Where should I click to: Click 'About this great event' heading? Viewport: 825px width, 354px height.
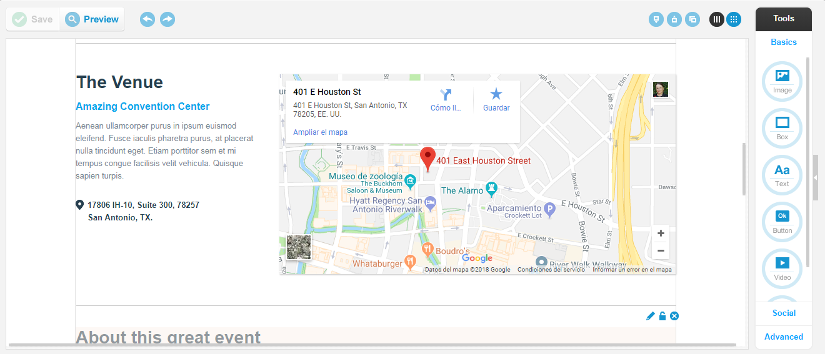(x=168, y=337)
